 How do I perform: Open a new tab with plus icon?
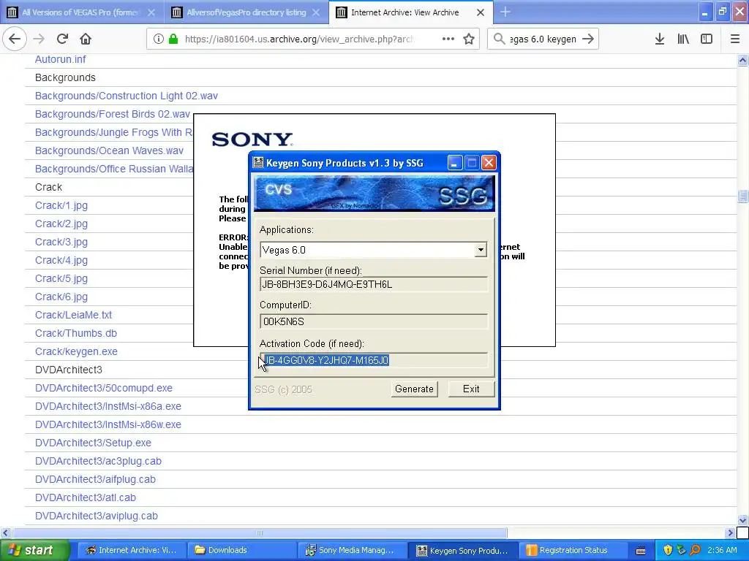point(505,12)
